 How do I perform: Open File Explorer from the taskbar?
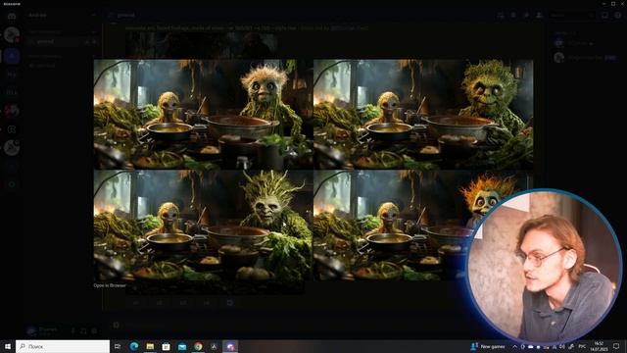[x=150, y=346]
